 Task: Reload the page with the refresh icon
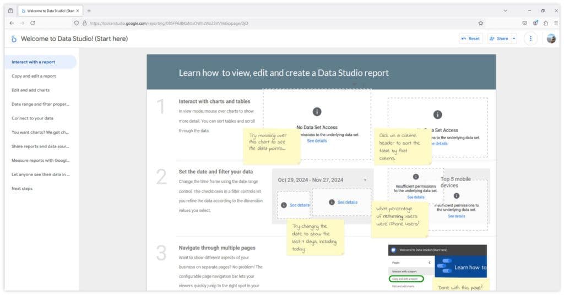click(32, 23)
